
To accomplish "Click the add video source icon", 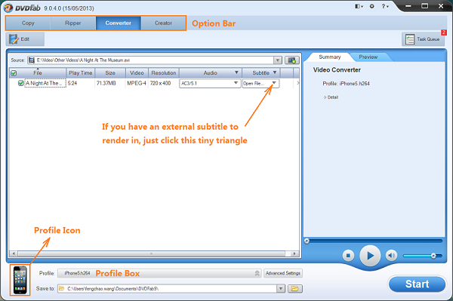I will pyautogui.click(x=291, y=60).
